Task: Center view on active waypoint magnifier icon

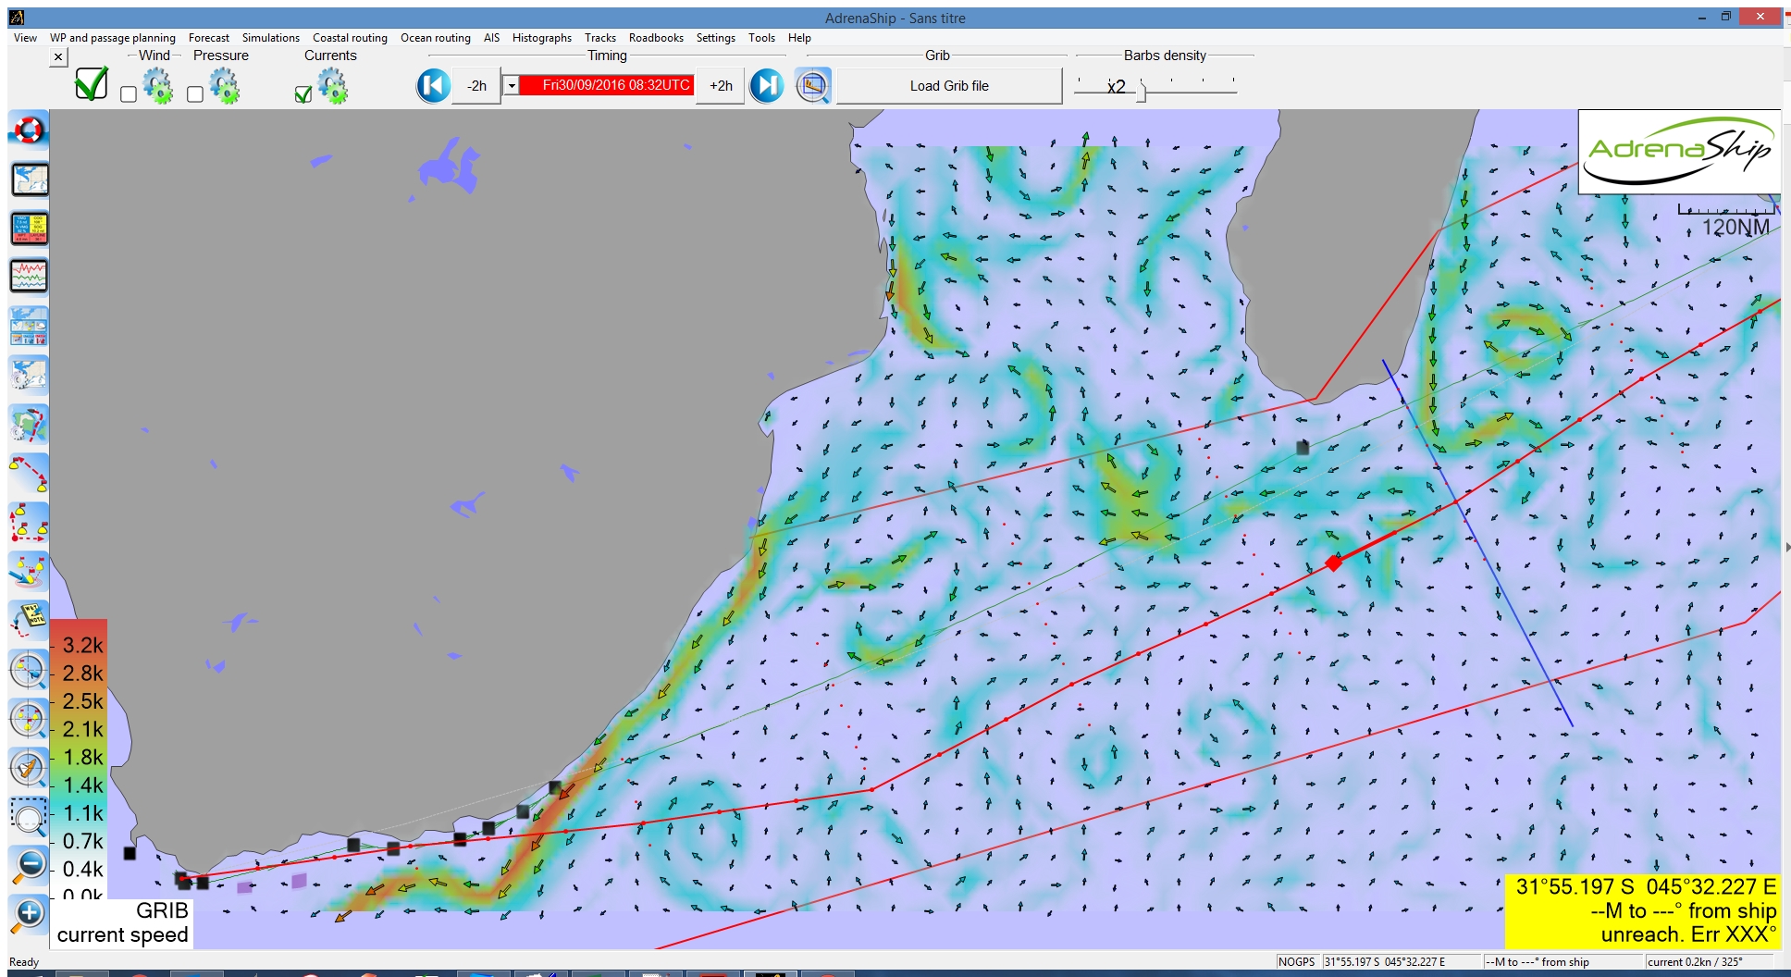Action: click(29, 669)
